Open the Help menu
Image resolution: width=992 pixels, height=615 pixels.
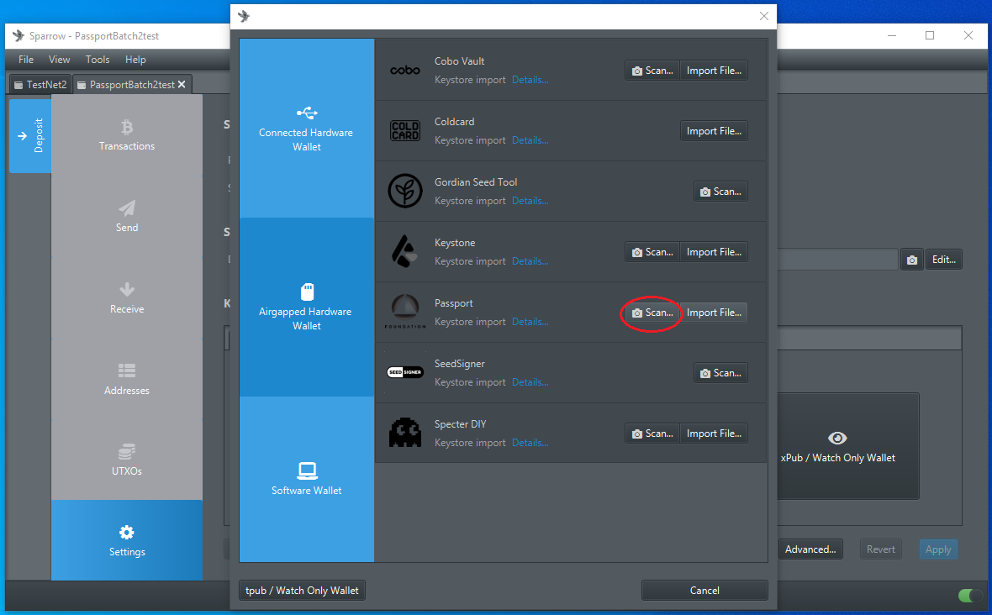click(135, 60)
